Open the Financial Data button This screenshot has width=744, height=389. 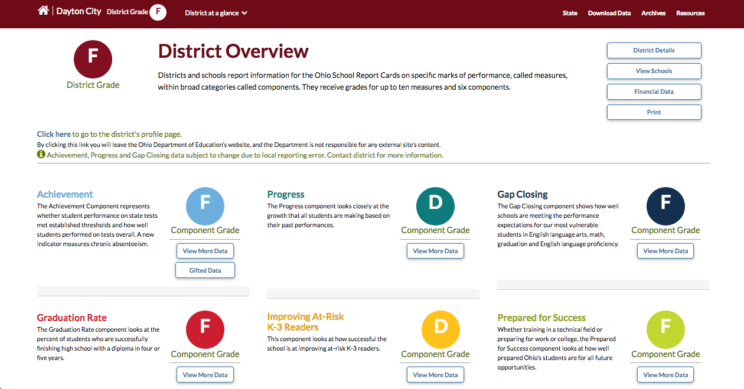click(x=654, y=91)
